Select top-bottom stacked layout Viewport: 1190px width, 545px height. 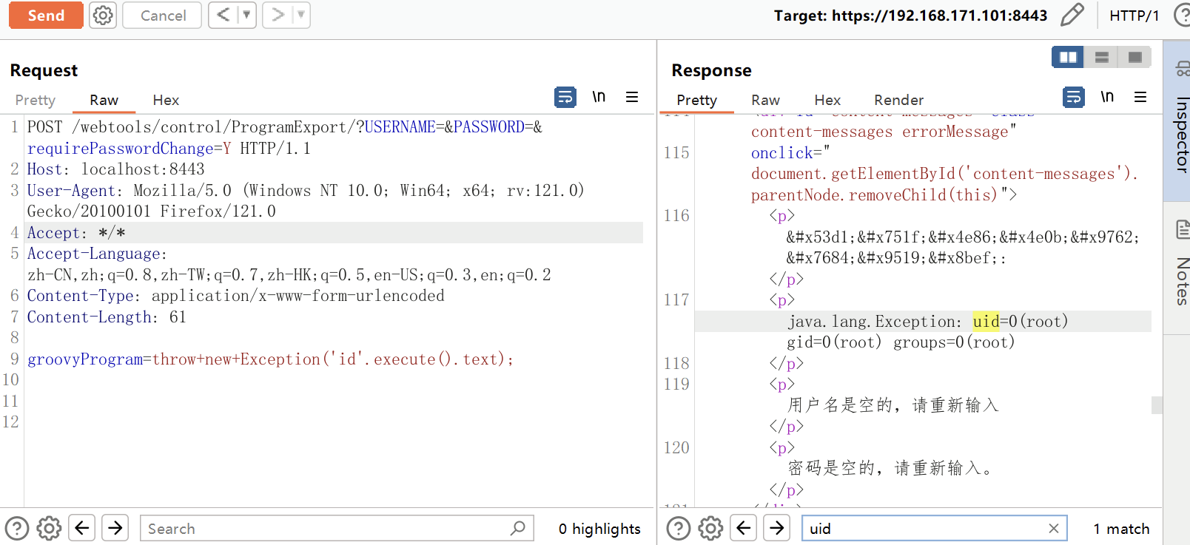point(1101,57)
